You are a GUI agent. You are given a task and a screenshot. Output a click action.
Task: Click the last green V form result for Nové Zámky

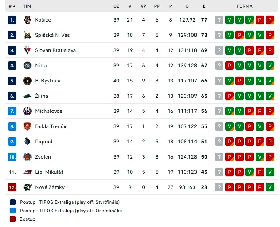click(270, 187)
